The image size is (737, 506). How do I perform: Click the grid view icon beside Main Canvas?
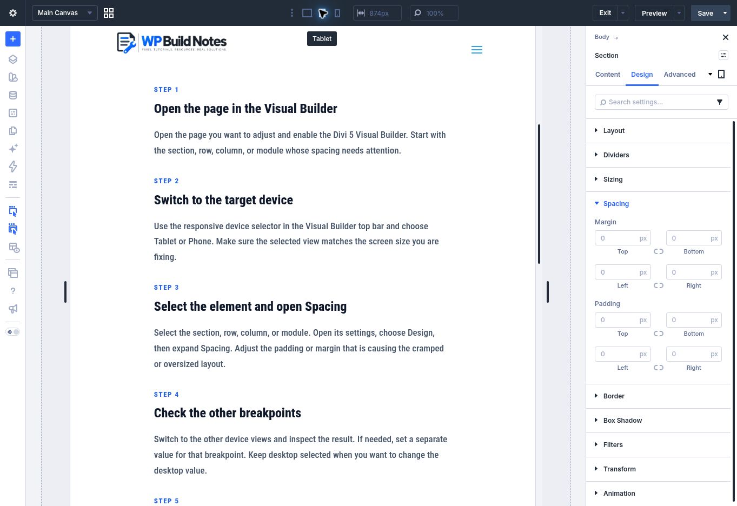click(x=109, y=13)
